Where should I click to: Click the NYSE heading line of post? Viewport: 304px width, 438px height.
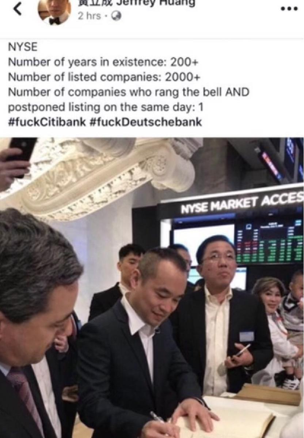click(x=23, y=47)
